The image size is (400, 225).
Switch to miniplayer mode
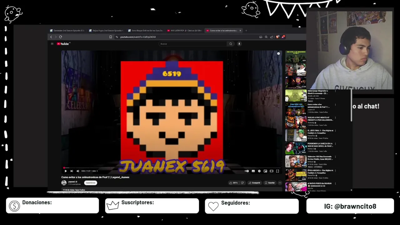click(265, 171)
